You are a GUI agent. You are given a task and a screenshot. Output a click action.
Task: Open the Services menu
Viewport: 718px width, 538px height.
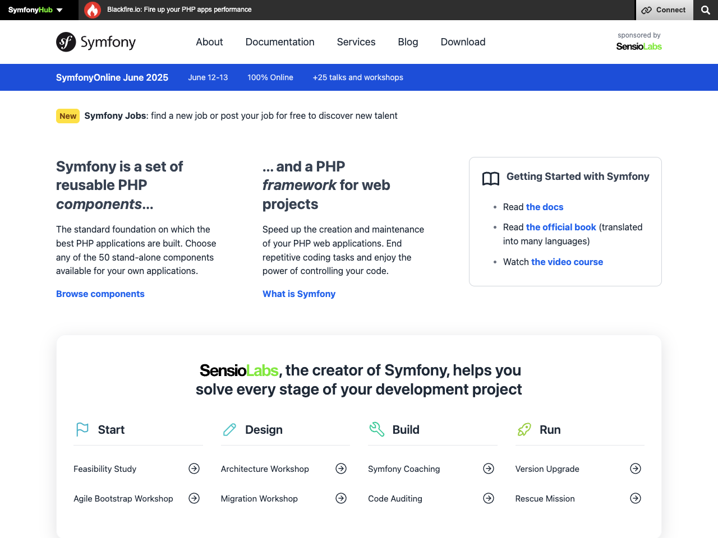pyautogui.click(x=356, y=42)
